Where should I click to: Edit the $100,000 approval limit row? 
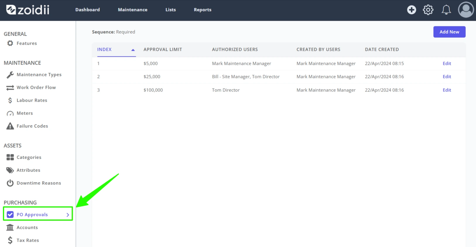pos(447,90)
